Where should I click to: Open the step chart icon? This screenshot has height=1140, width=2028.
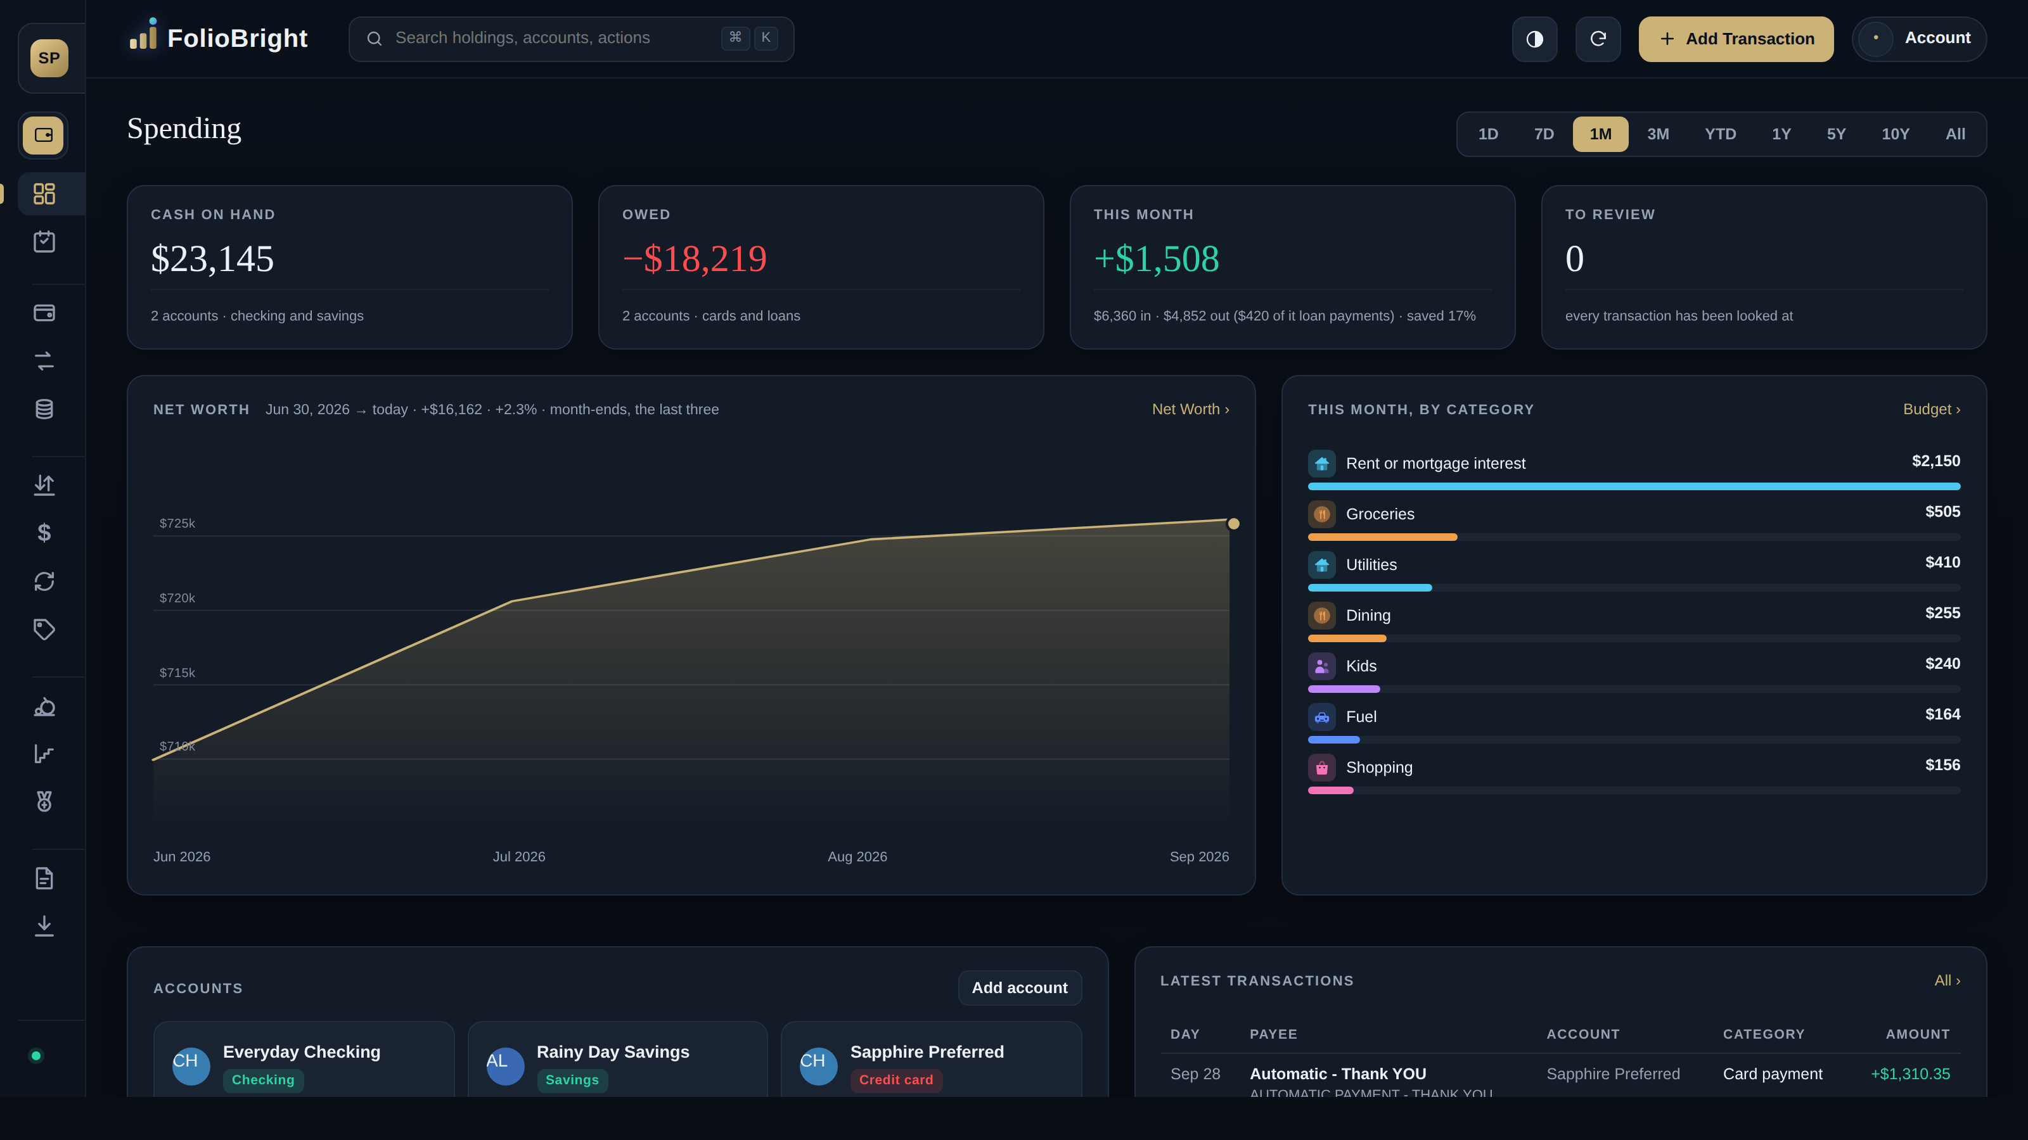click(x=44, y=754)
